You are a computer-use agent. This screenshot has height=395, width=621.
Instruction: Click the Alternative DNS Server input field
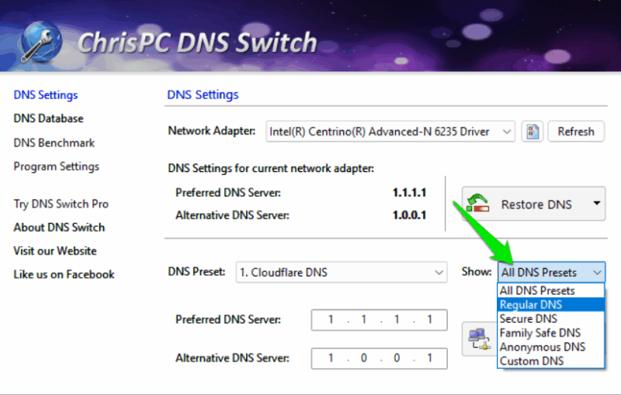[380, 359]
